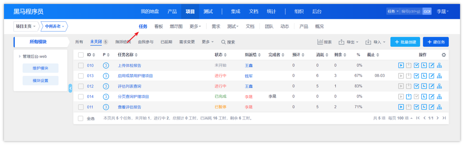Open 集成 in the top navigation
464x145 pixels.
coord(236,11)
